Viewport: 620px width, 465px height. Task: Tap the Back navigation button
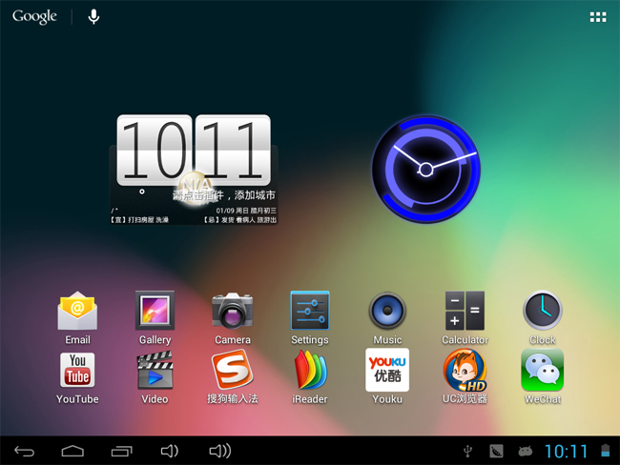click(25, 451)
